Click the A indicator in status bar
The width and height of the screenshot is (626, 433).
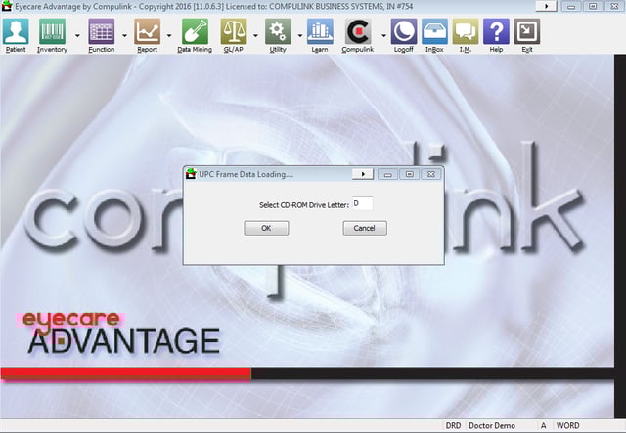[x=544, y=425]
